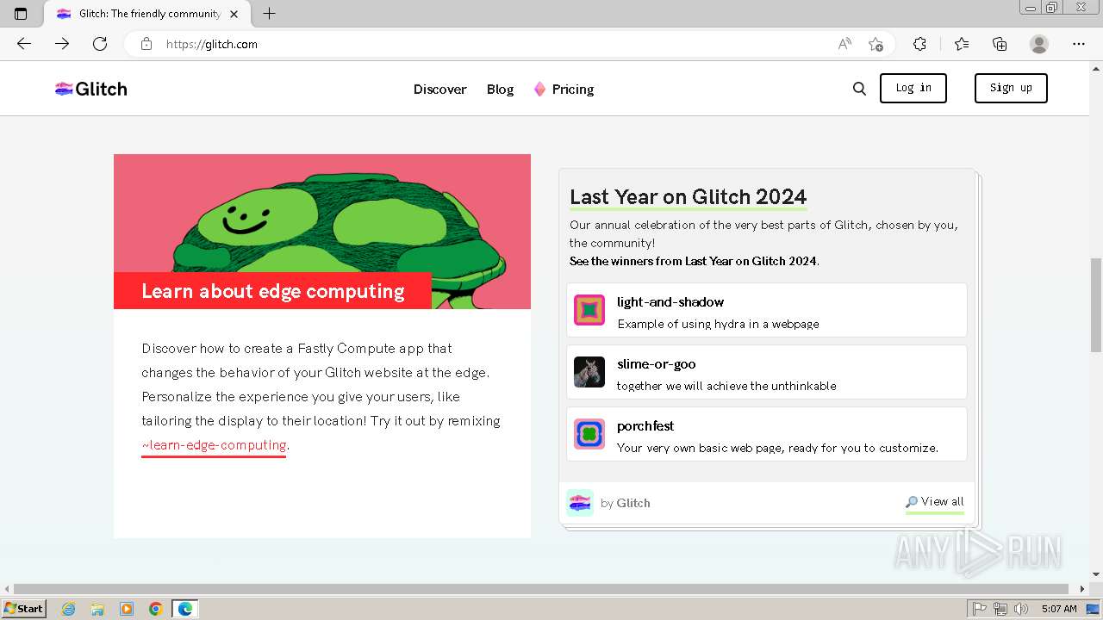Open the Action Center flag icon
The height and width of the screenshot is (620, 1103).
[981, 609]
